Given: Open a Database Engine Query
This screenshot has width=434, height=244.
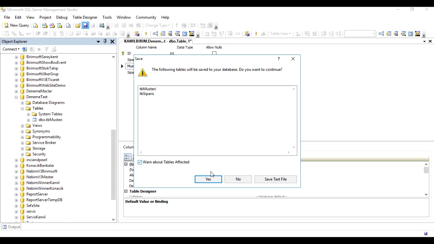Looking at the screenshot, I should [x=35, y=25].
